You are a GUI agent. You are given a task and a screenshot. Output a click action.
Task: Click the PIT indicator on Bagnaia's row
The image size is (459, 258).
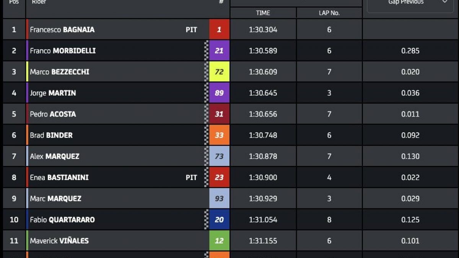191,29
